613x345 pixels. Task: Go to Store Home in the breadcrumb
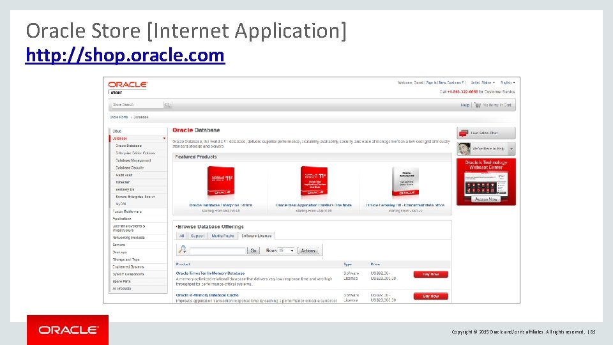click(x=119, y=117)
